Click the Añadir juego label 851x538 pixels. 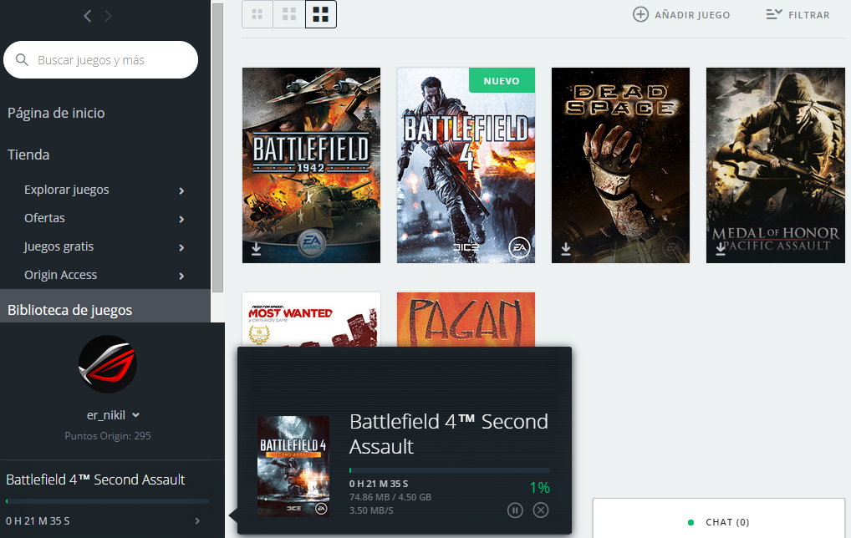click(x=692, y=15)
